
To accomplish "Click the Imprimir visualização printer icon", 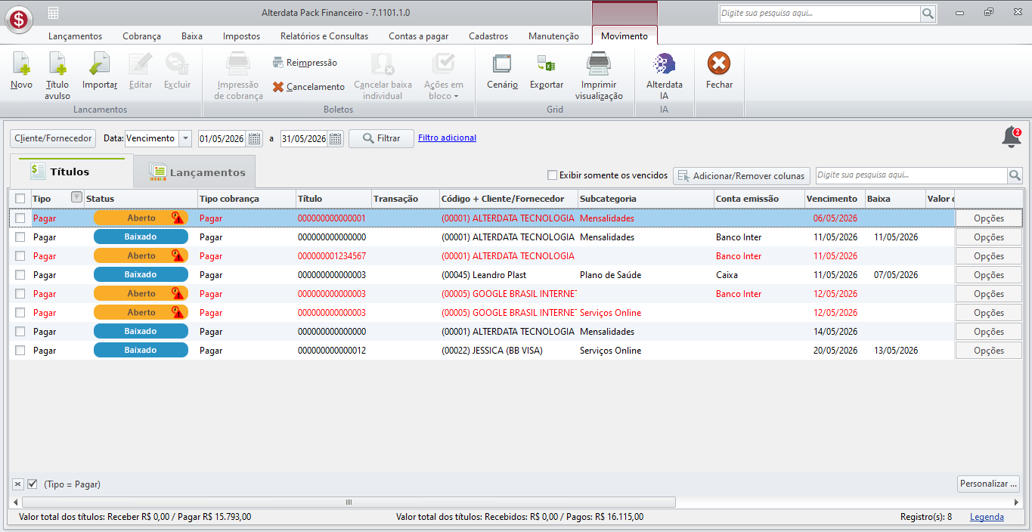I will [599, 63].
